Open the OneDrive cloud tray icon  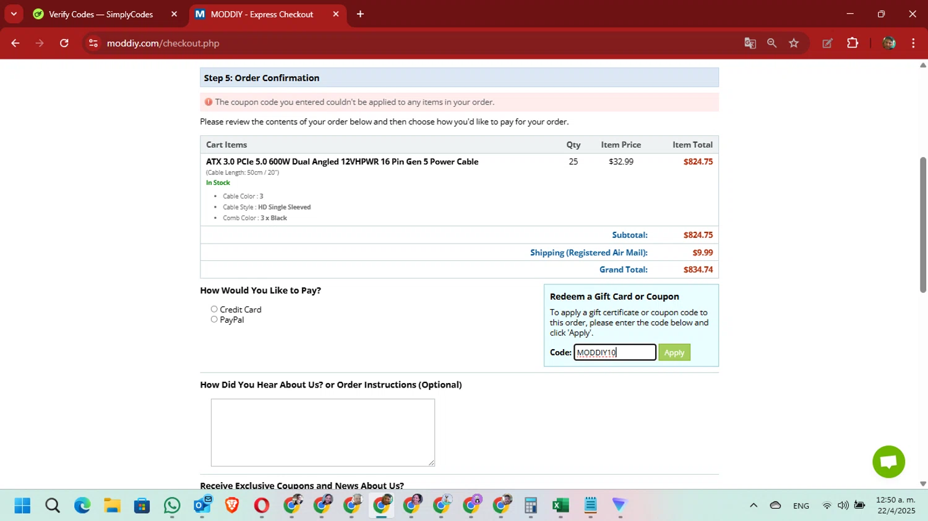(x=775, y=506)
